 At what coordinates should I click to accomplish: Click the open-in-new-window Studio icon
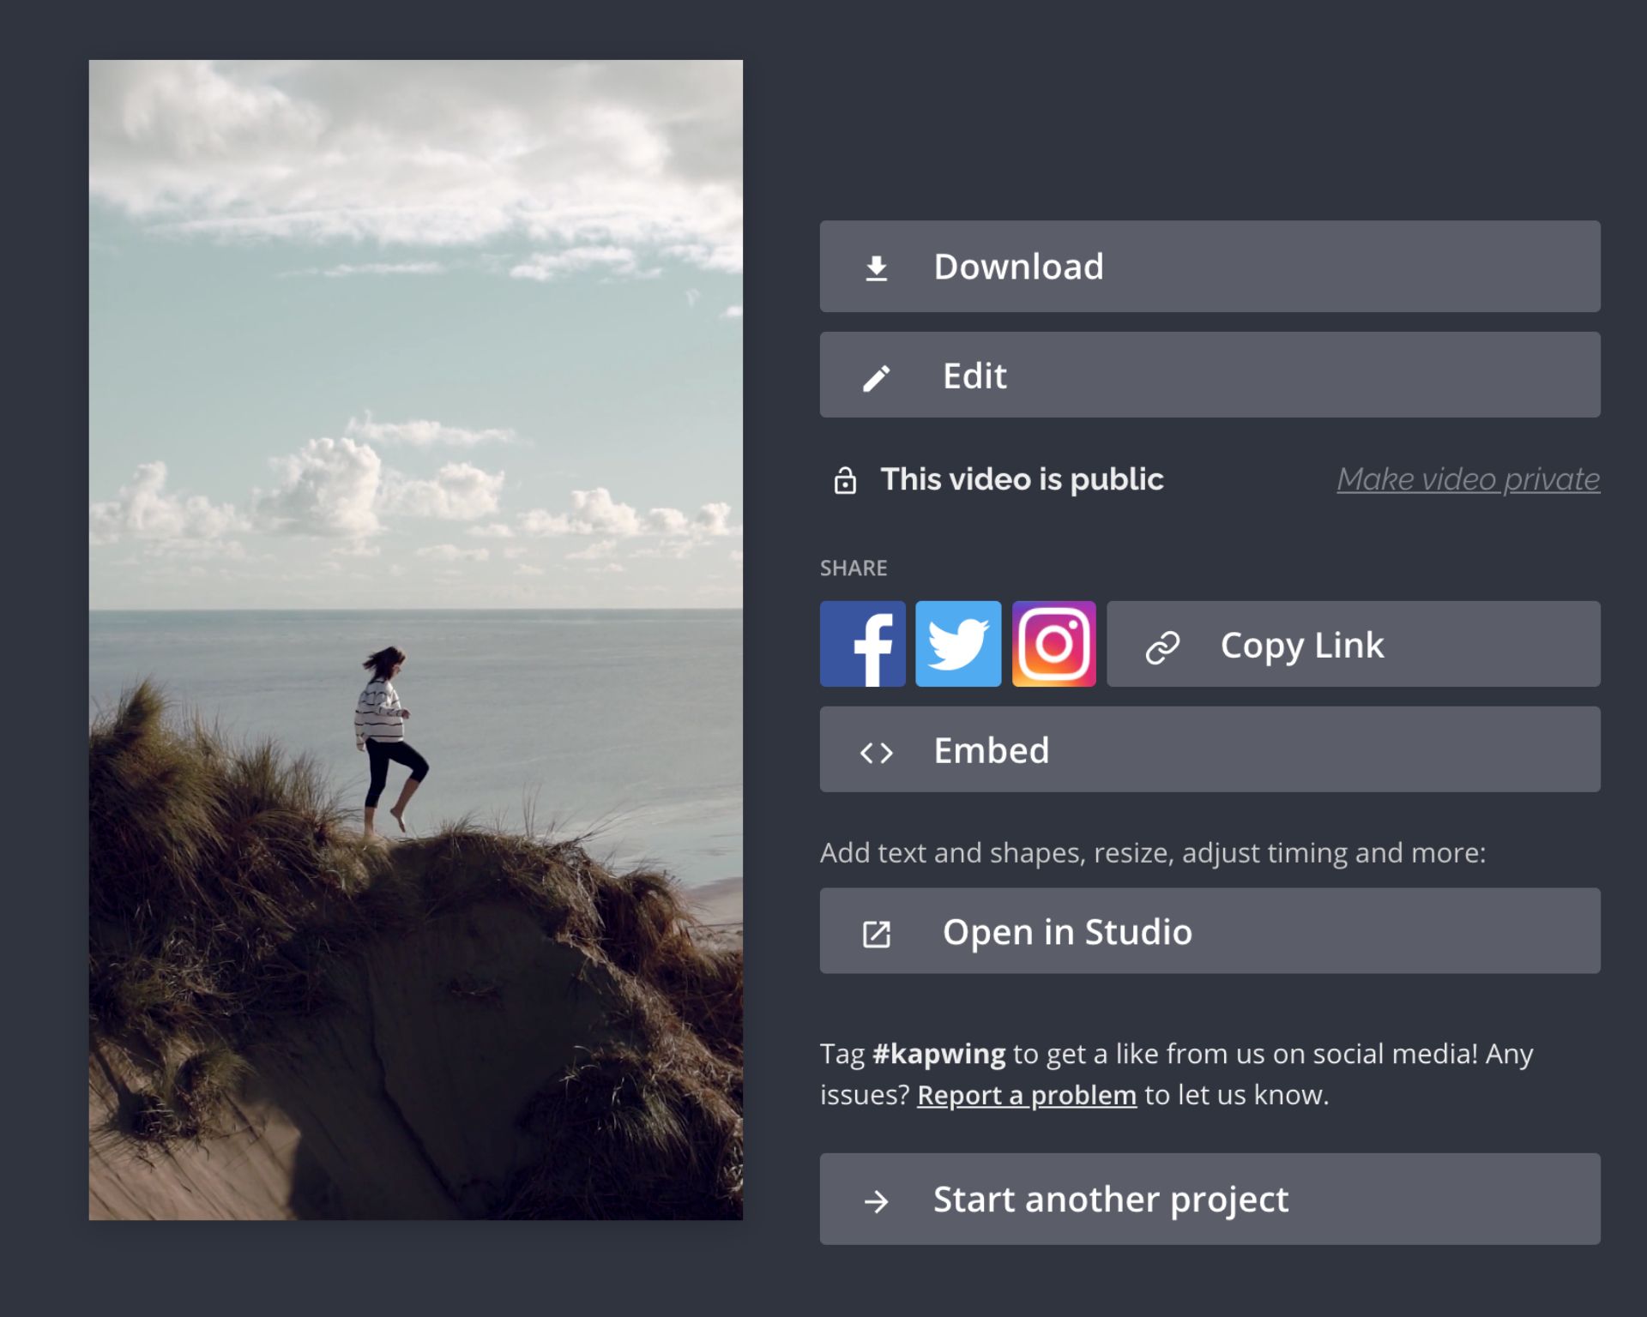click(x=876, y=934)
